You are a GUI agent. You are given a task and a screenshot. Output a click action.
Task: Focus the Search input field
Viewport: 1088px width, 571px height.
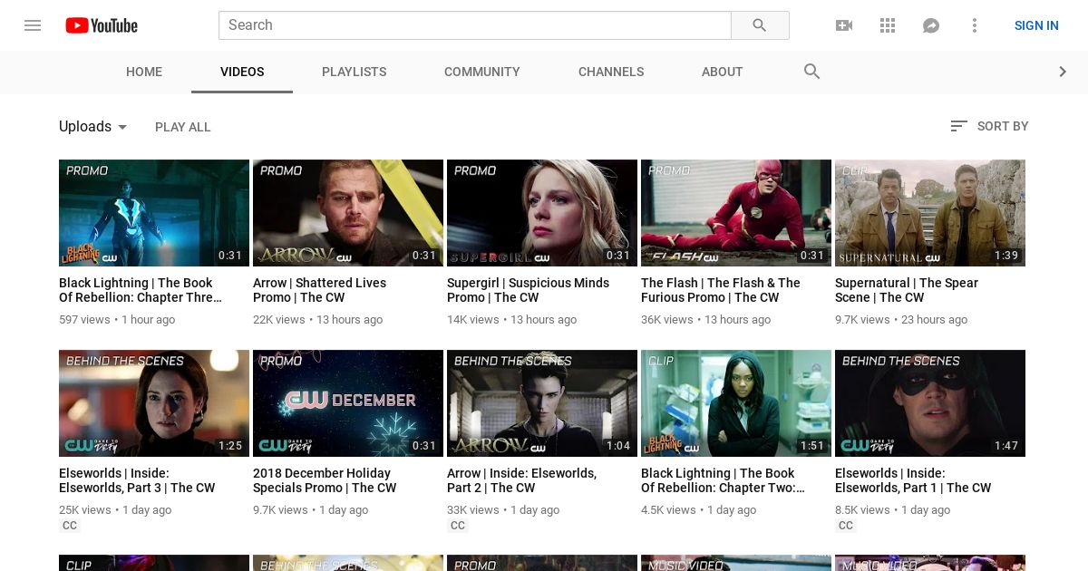pyautogui.click(x=475, y=25)
